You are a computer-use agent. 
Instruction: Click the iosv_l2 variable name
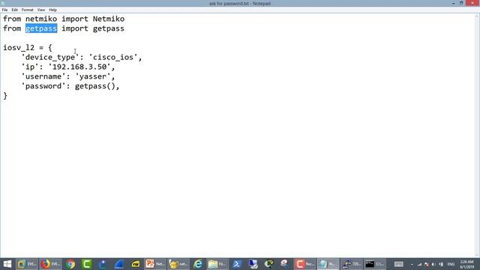19,48
